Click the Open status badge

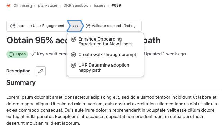click(17, 54)
